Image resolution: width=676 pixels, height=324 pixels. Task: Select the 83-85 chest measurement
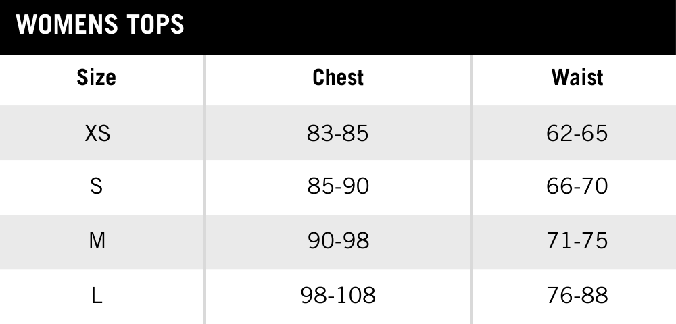coord(338,133)
